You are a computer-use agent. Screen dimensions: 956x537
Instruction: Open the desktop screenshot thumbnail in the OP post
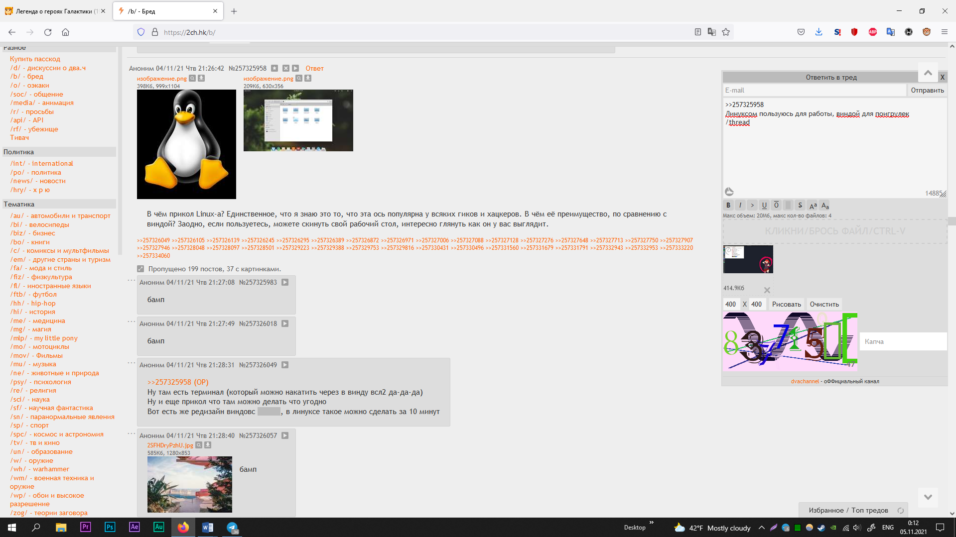[x=298, y=120]
